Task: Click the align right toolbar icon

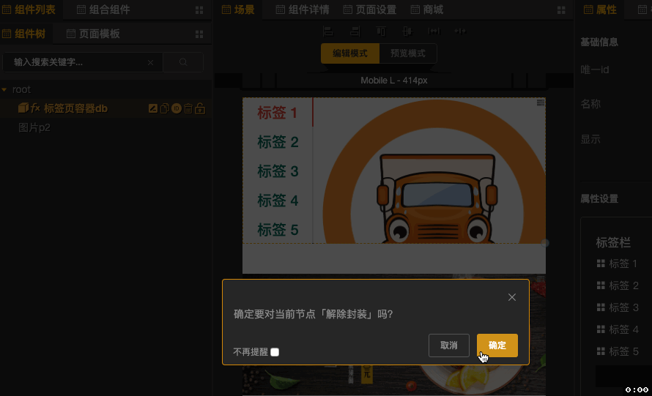Action: (x=355, y=31)
